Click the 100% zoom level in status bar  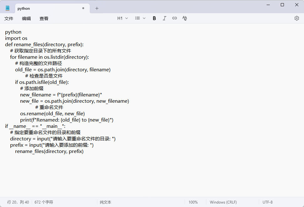193,202
